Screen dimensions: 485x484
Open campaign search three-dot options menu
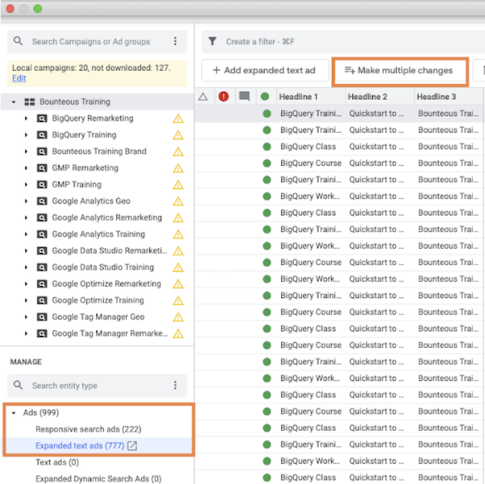tap(175, 41)
